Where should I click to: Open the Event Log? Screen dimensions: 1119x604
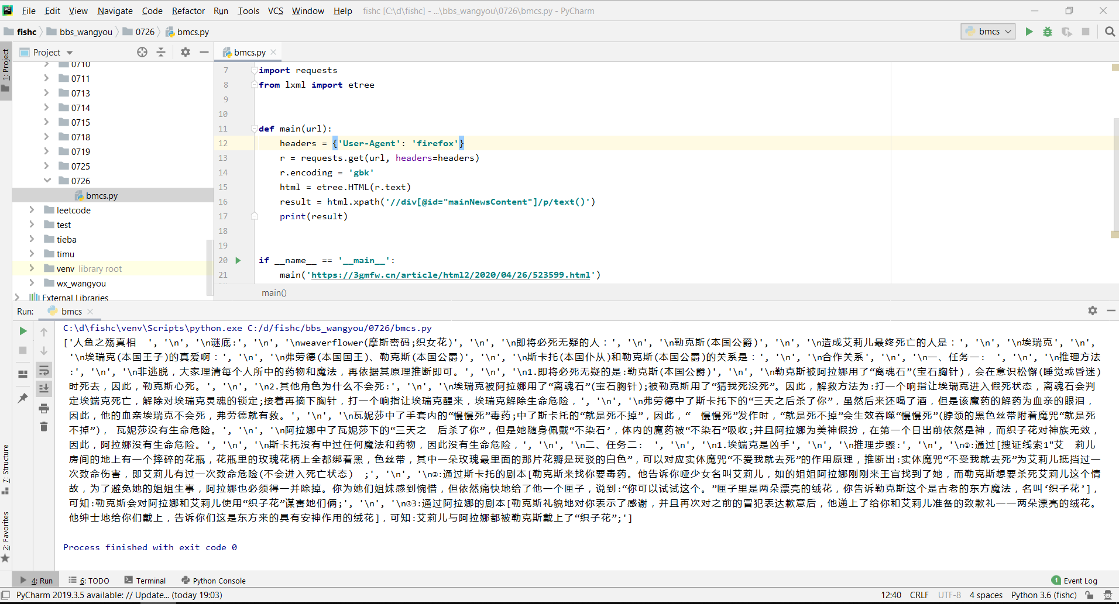pyautogui.click(x=1075, y=581)
